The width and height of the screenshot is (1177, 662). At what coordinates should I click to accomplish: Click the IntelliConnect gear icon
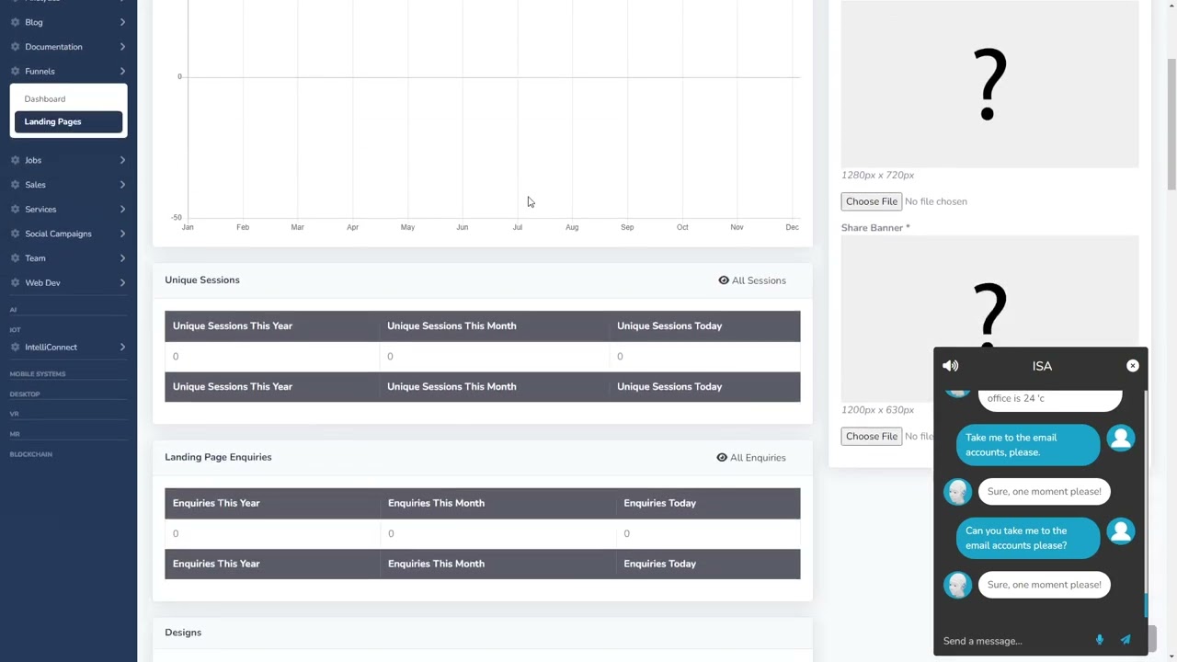tap(15, 348)
